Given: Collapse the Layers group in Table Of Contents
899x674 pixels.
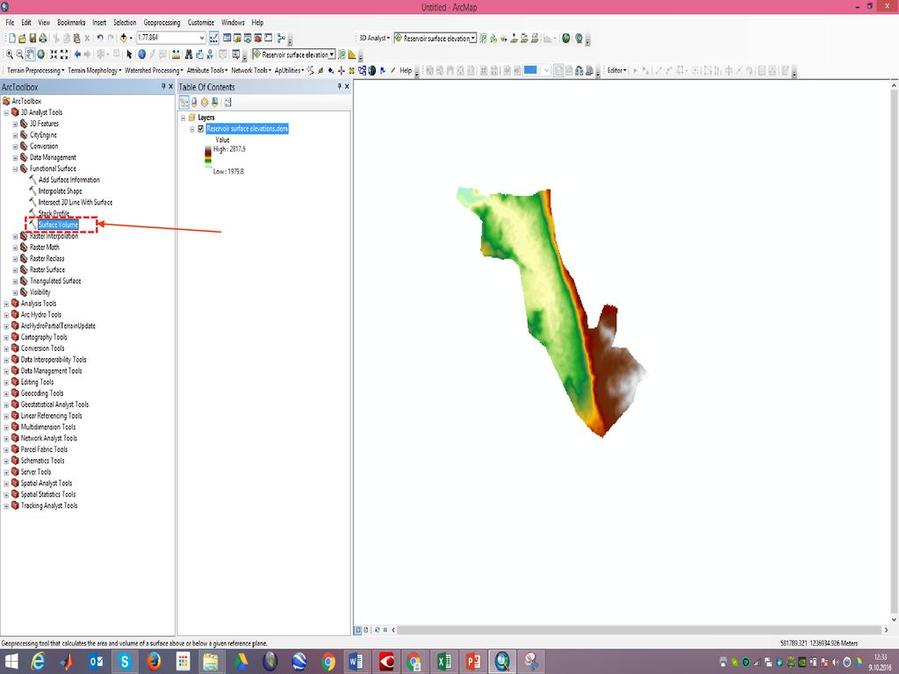Looking at the screenshot, I should [183, 118].
